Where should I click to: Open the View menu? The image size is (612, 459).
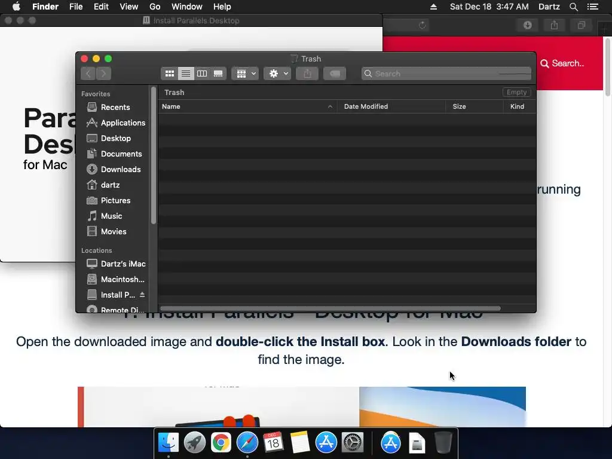click(x=129, y=7)
